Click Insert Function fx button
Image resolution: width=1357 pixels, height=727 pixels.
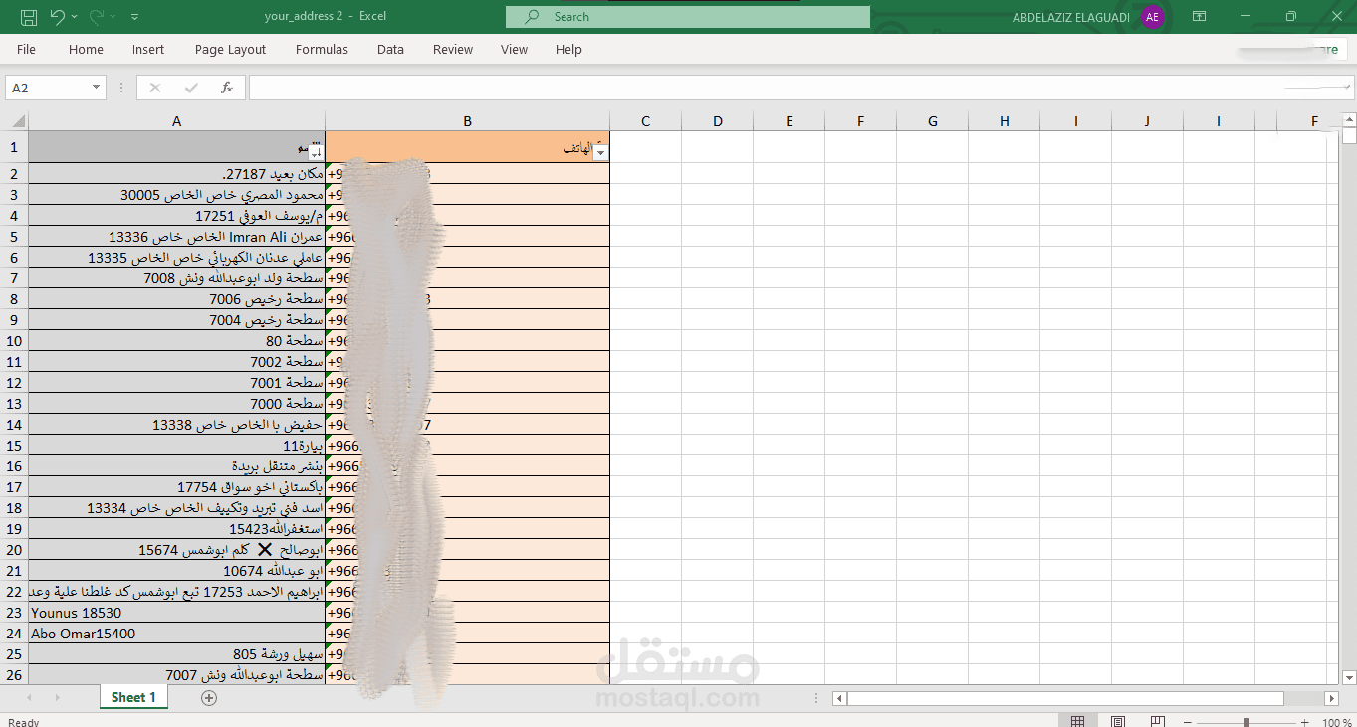[x=227, y=88]
